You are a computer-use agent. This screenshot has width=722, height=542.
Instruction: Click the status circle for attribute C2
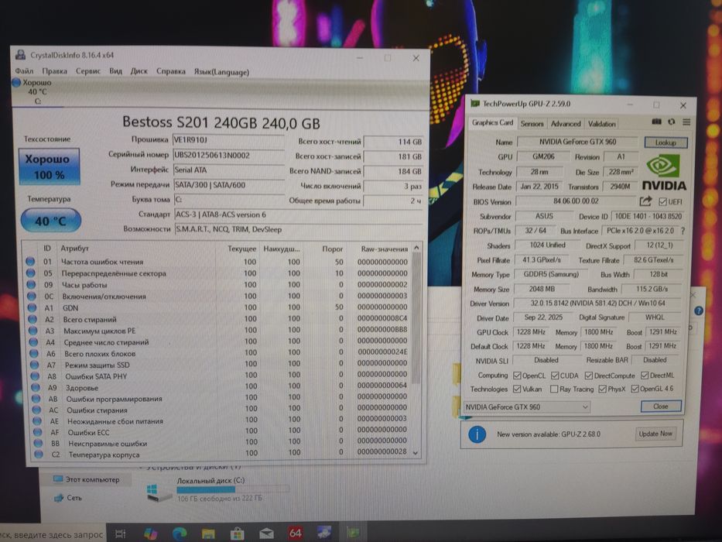[x=38, y=455]
